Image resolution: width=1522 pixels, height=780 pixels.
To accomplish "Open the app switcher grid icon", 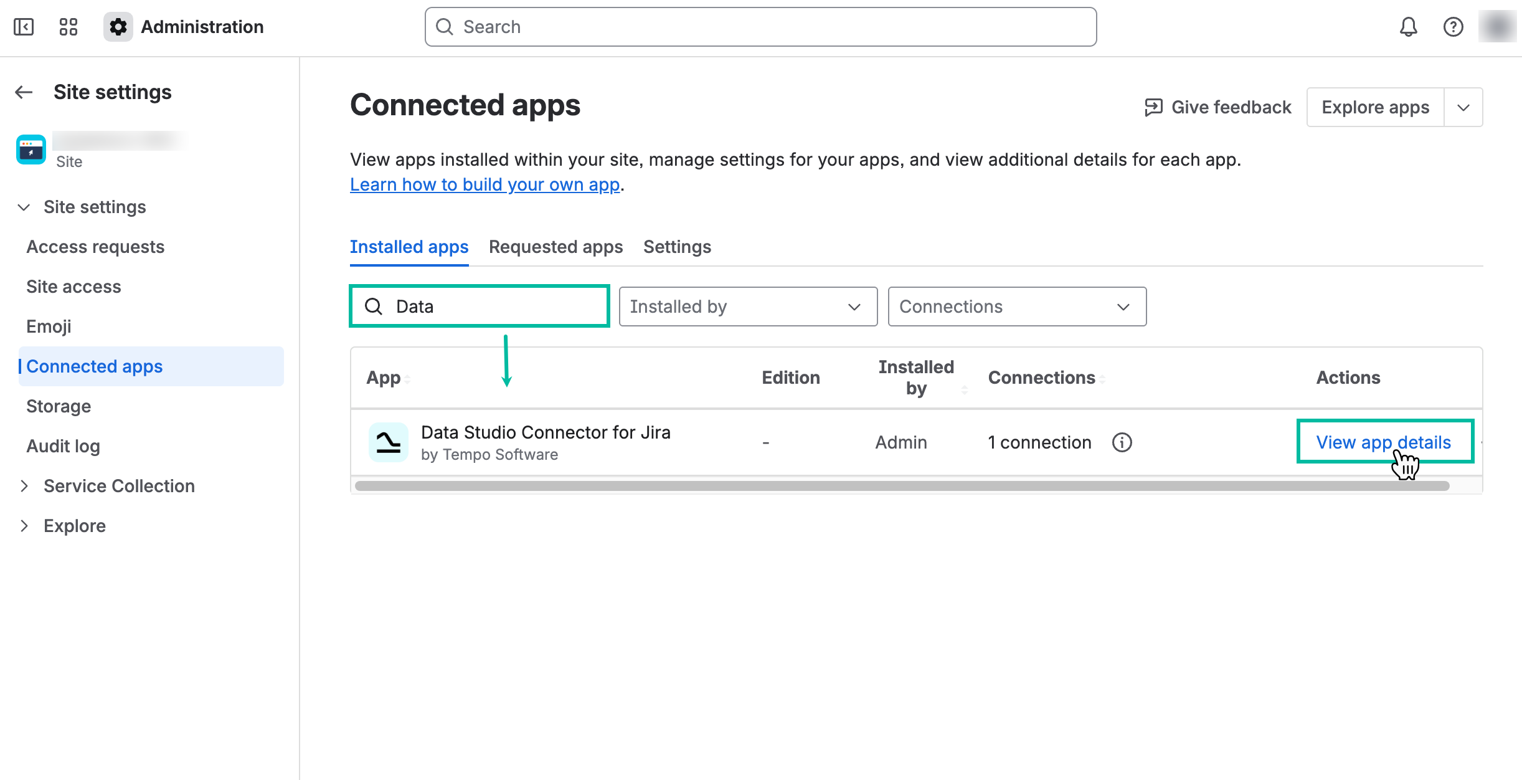I will (x=69, y=27).
